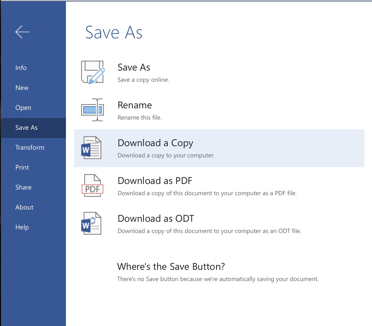This screenshot has height=326, width=372.
Task: Choose Open in the sidebar
Action: point(33,108)
